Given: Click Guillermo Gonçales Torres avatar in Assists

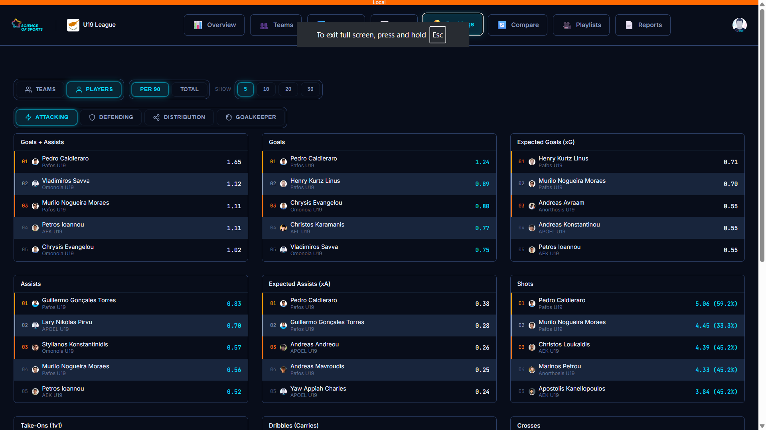Looking at the screenshot, I should [x=35, y=303].
